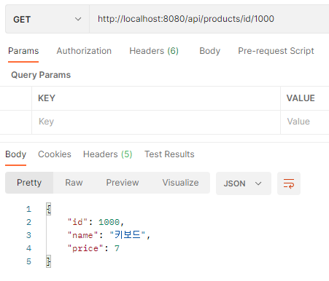Click the "name" key in response
Image resolution: width=329 pixels, height=281 pixels.
click(x=82, y=235)
